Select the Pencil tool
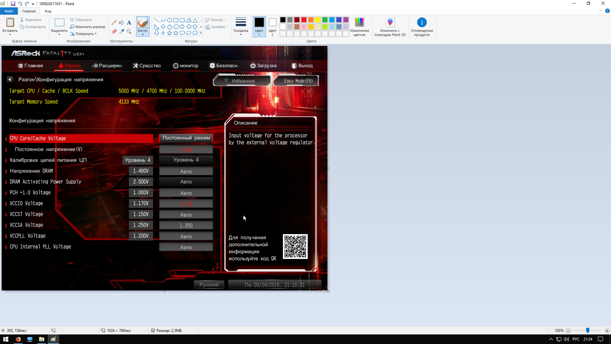The height and width of the screenshot is (344, 611). pos(114,23)
